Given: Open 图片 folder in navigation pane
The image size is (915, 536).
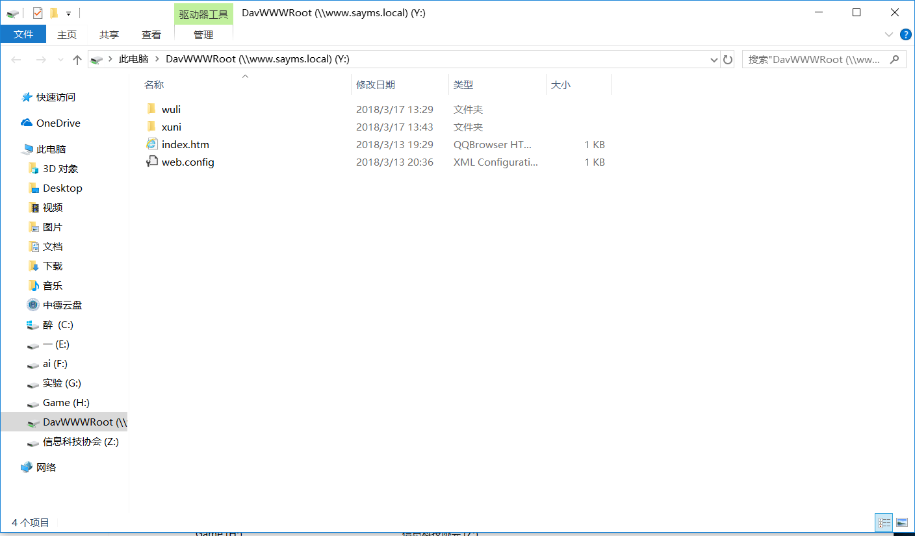Looking at the screenshot, I should coord(53,227).
